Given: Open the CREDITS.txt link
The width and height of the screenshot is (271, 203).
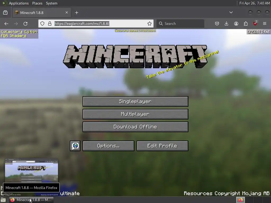Looking at the screenshot, I should tap(259, 32).
